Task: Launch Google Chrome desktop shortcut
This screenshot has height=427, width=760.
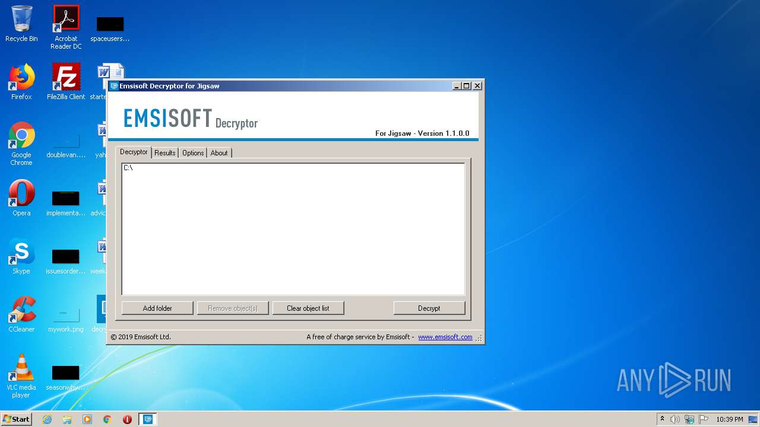Action: (x=21, y=144)
